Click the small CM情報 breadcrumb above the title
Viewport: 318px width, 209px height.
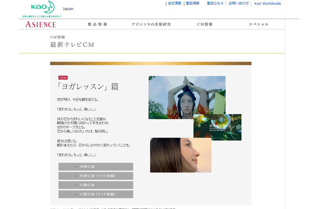(57, 37)
